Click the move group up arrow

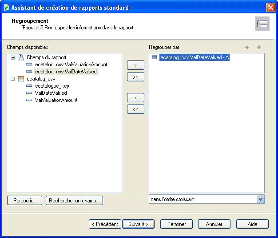pyautogui.click(x=247, y=48)
